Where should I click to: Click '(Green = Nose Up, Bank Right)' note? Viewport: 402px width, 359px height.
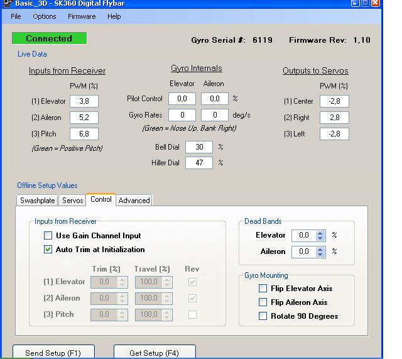click(189, 128)
